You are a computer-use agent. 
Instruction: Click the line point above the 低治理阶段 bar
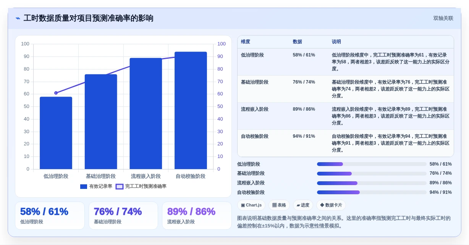(56, 93)
